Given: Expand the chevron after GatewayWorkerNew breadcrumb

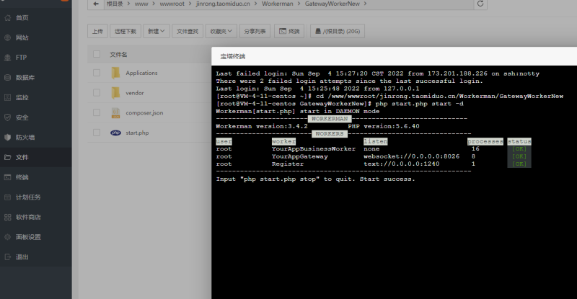Looking at the screenshot, I should 365,4.
